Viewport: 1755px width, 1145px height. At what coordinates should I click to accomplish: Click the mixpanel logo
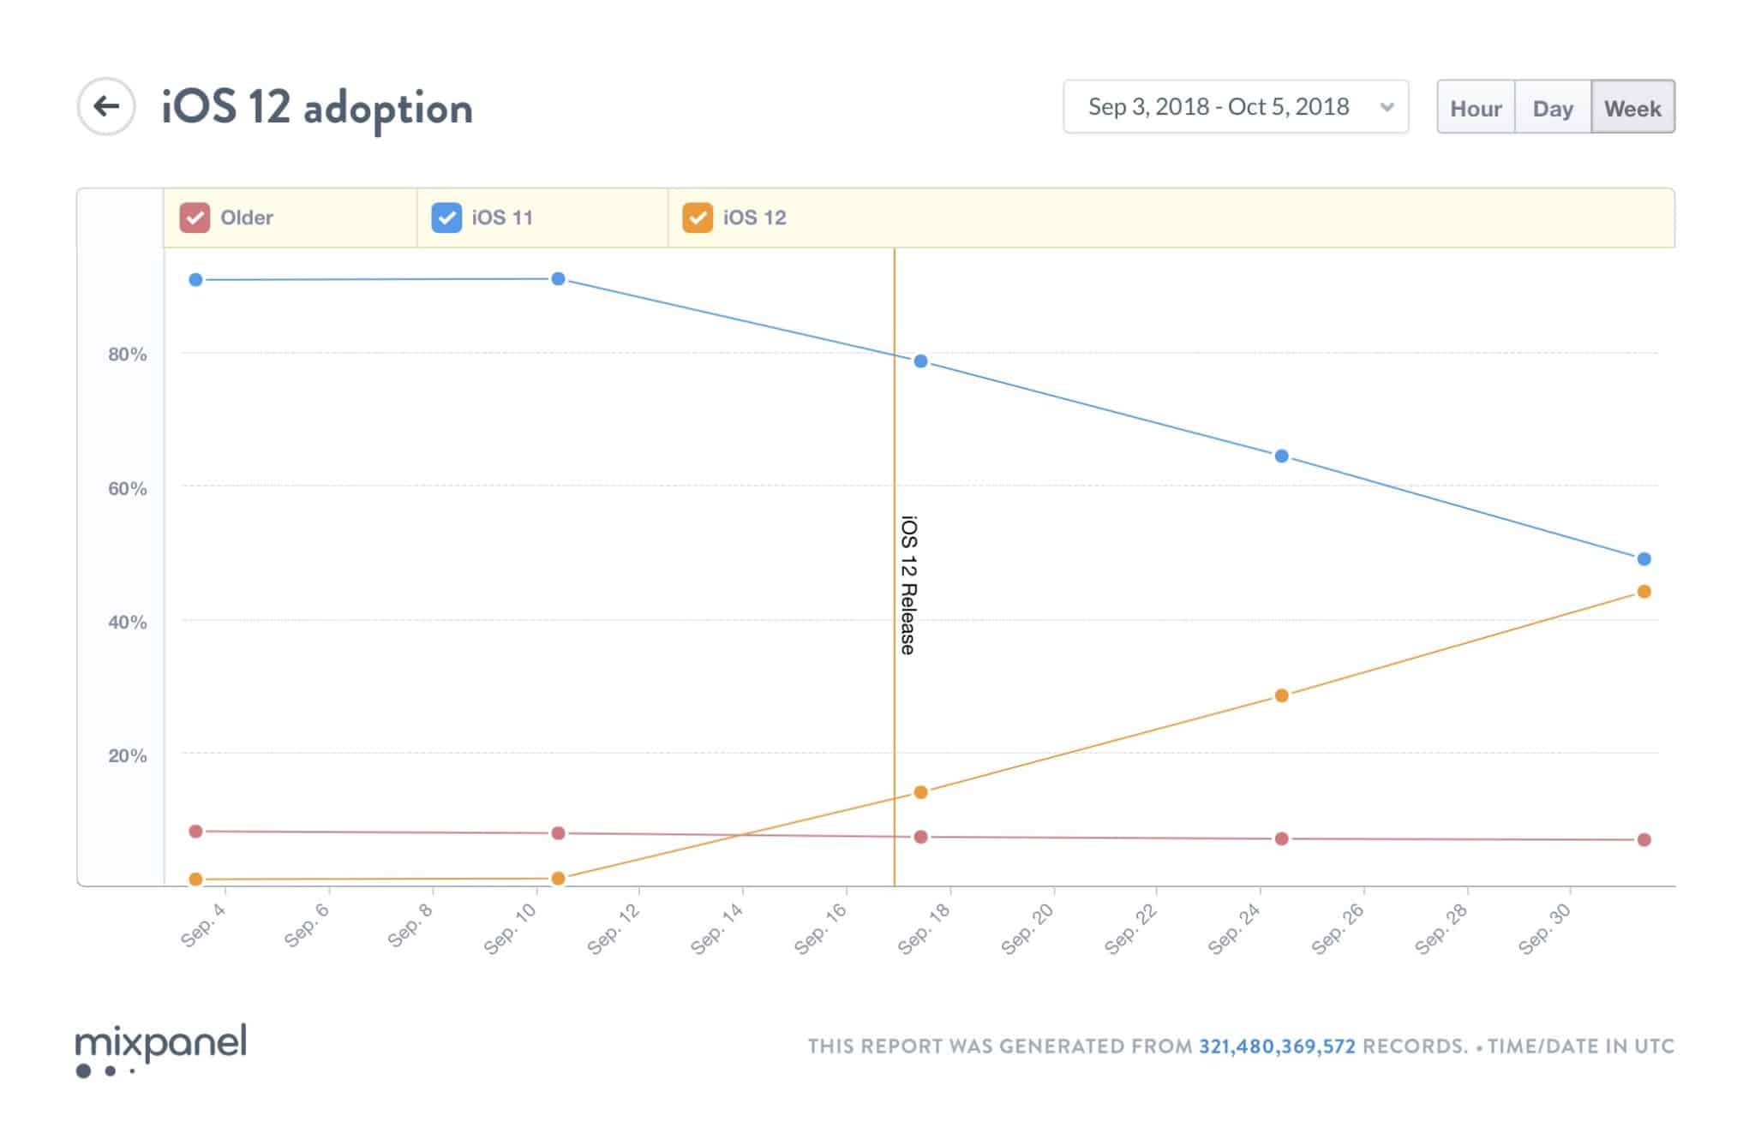pos(161,1050)
